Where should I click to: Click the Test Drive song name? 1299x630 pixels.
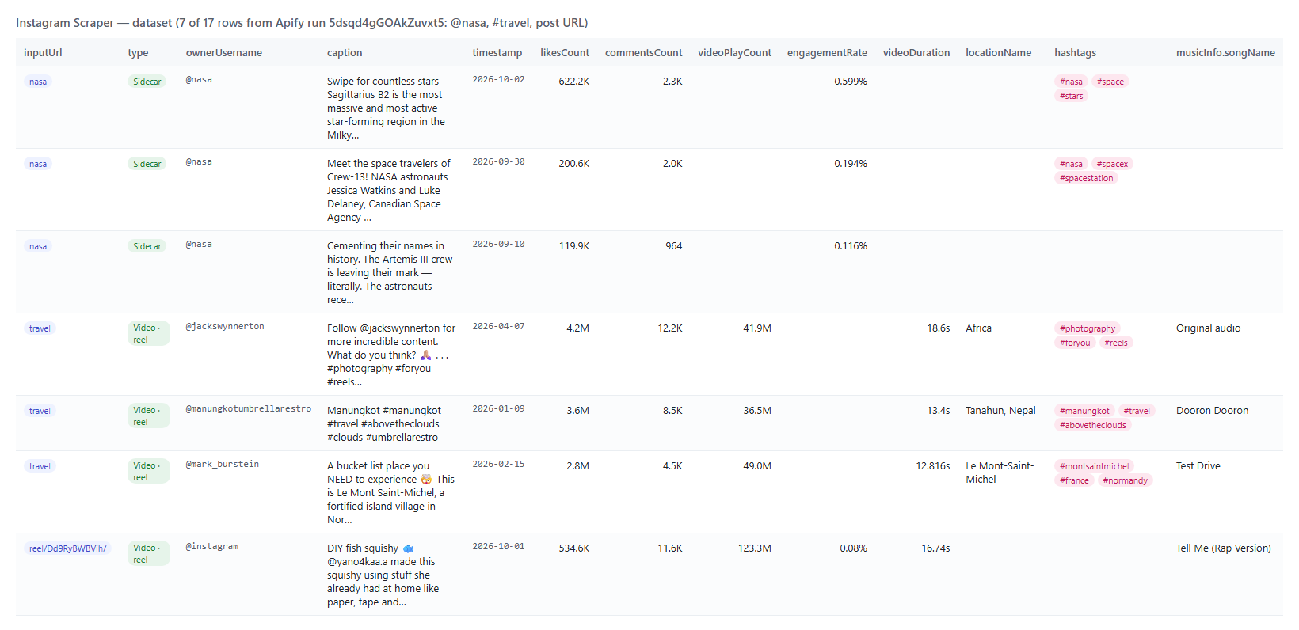pyautogui.click(x=1198, y=466)
